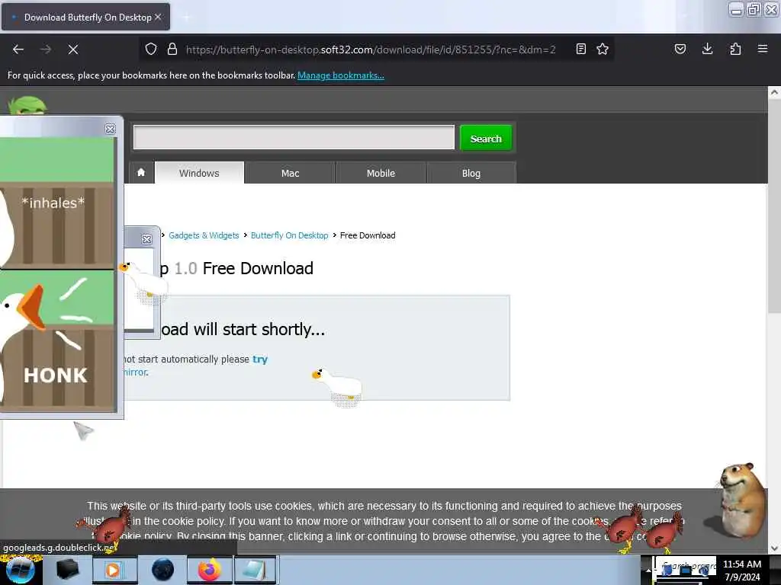Open the Firefox downloads panel
Screen dimensions: 781x585
point(707,49)
